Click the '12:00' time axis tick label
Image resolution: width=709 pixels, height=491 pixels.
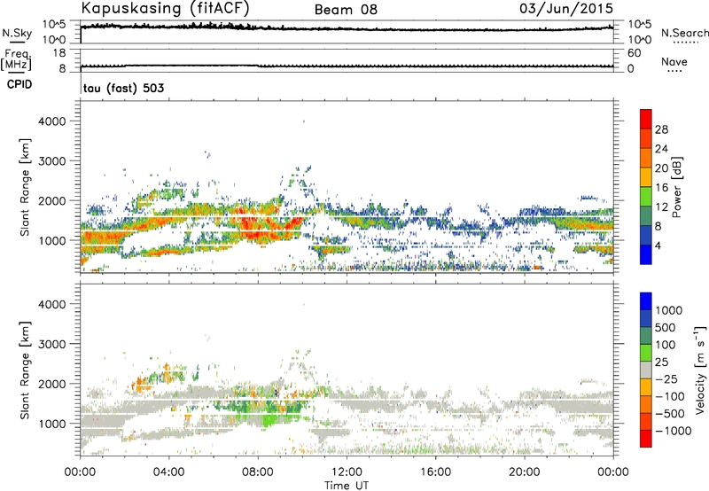point(347,472)
